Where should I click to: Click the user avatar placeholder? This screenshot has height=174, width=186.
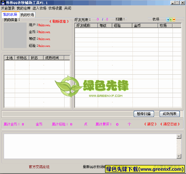pos(15,35)
